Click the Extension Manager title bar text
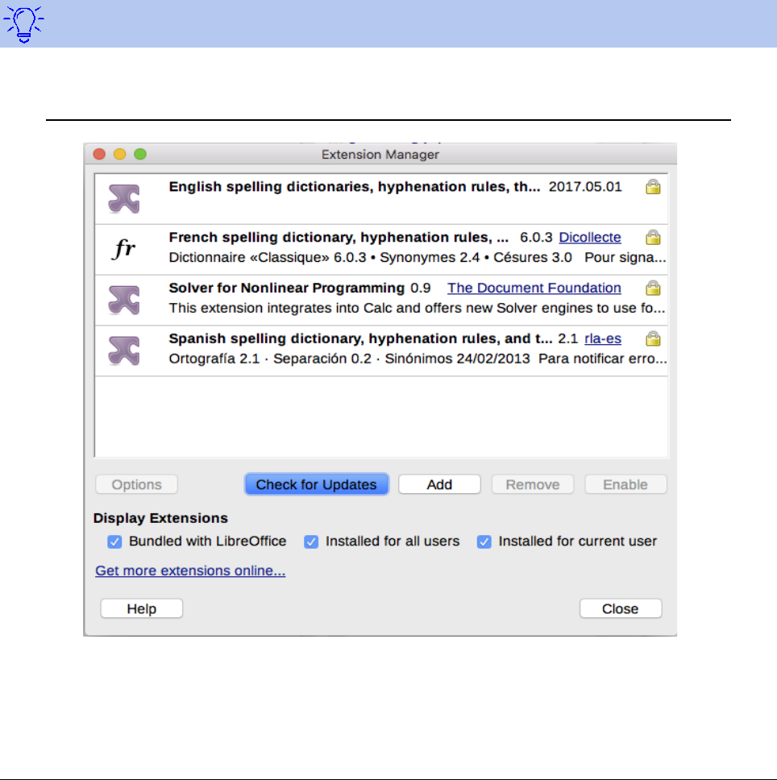Screen dimensions: 777x780 (380, 155)
